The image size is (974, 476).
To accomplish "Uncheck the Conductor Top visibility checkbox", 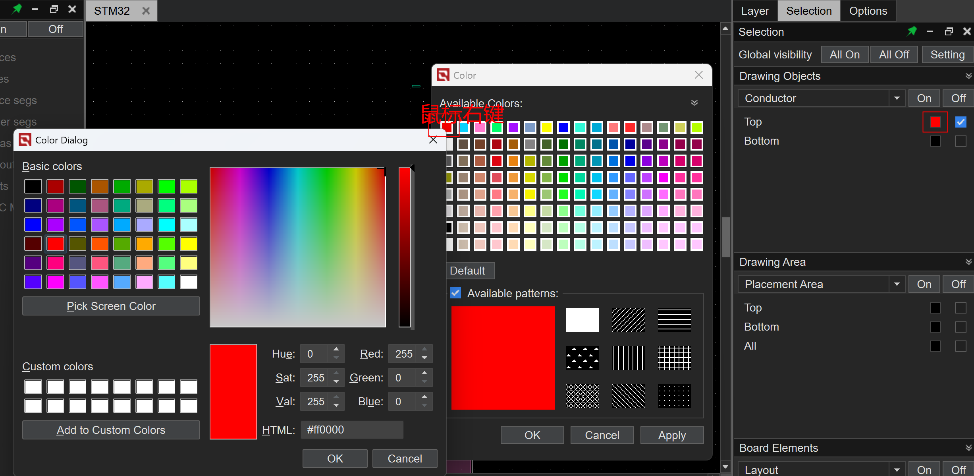I will [960, 122].
